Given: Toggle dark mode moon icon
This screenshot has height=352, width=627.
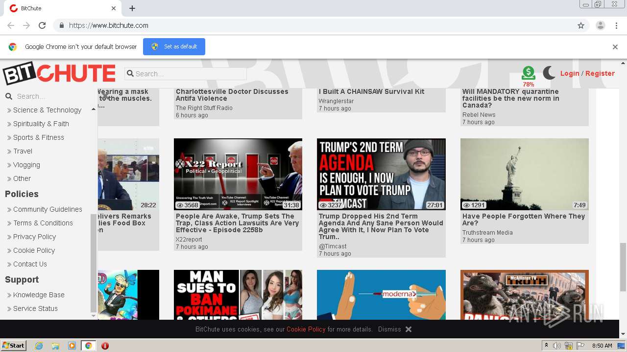Looking at the screenshot, I should tap(549, 73).
